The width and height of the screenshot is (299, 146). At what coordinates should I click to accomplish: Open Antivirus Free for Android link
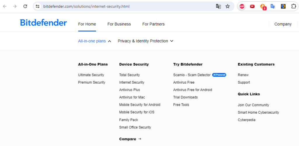coord(193,90)
